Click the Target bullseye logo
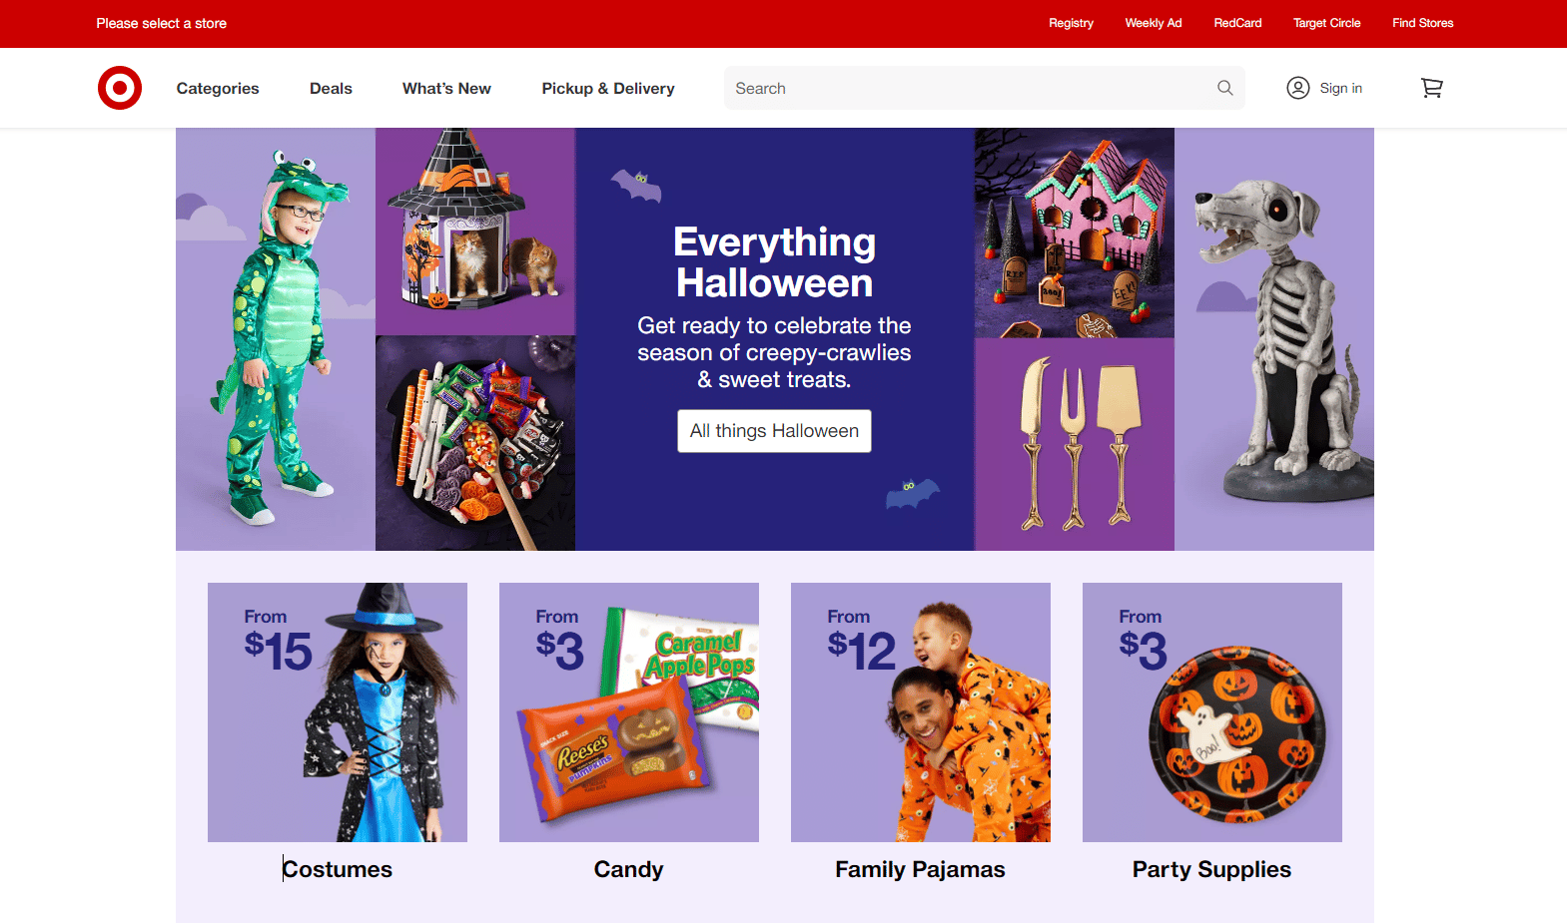The image size is (1567, 923). pyautogui.click(x=120, y=88)
